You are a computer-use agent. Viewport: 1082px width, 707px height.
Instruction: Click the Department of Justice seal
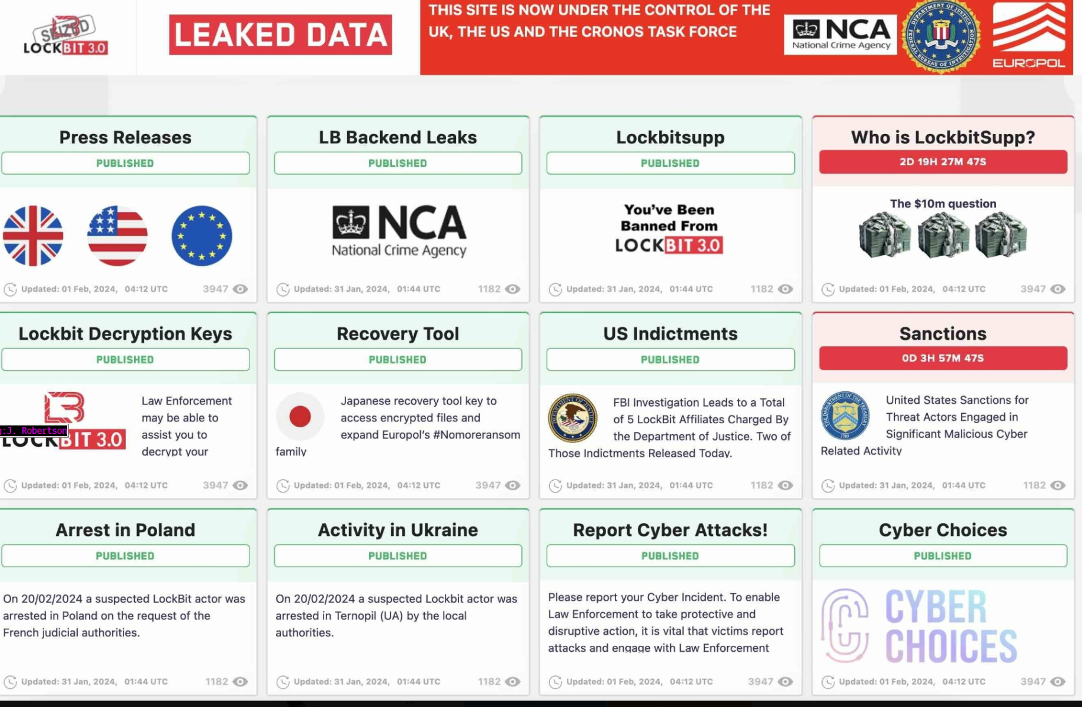click(x=572, y=418)
